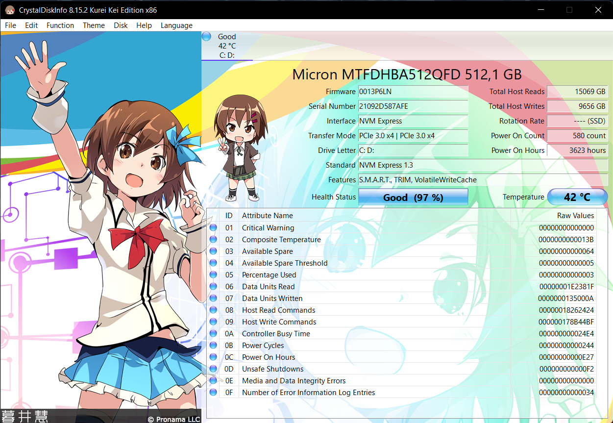Minimize the CrystalDiskInfo window
This screenshot has height=423, width=613.
click(540, 10)
